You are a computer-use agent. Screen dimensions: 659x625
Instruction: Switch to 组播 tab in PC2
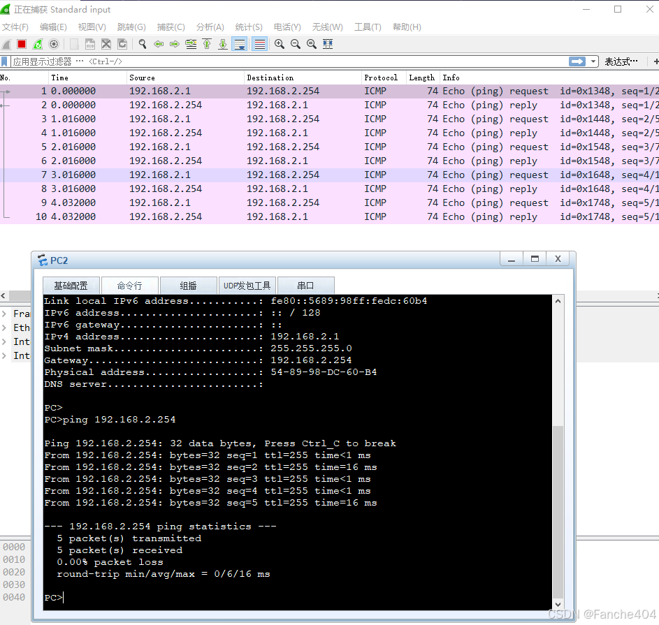pyautogui.click(x=188, y=286)
